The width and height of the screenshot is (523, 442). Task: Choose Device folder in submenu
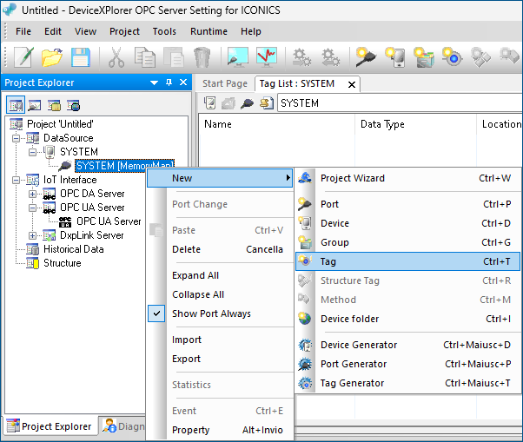click(x=407, y=319)
